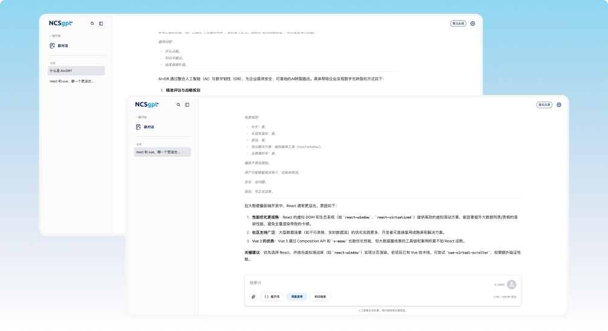Screen dimensions: 608x331
Task: Toggle sidebar panel icon in the back window
Action: (x=101, y=24)
